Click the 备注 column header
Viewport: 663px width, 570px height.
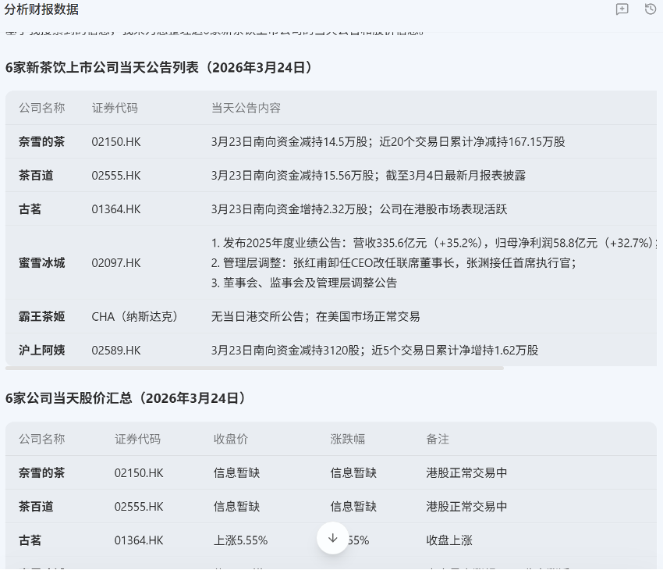point(438,439)
